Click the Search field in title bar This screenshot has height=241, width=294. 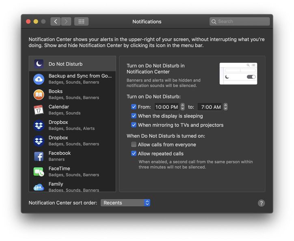pos(240,22)
